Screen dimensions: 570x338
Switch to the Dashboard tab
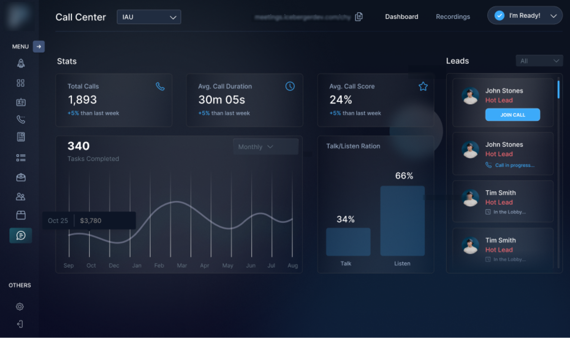click(x=401, y=17)
